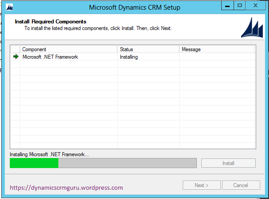
Task: Click the Dynamics CRM icon in title bar
Action: [9, 8]
